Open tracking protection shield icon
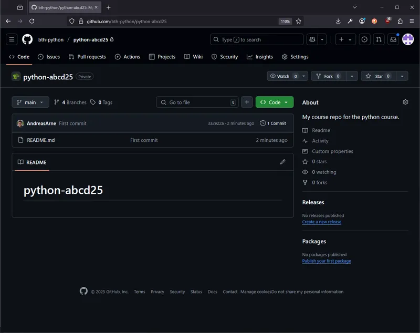Viewport: 420px width, 333px height. [x=72, y=21]
